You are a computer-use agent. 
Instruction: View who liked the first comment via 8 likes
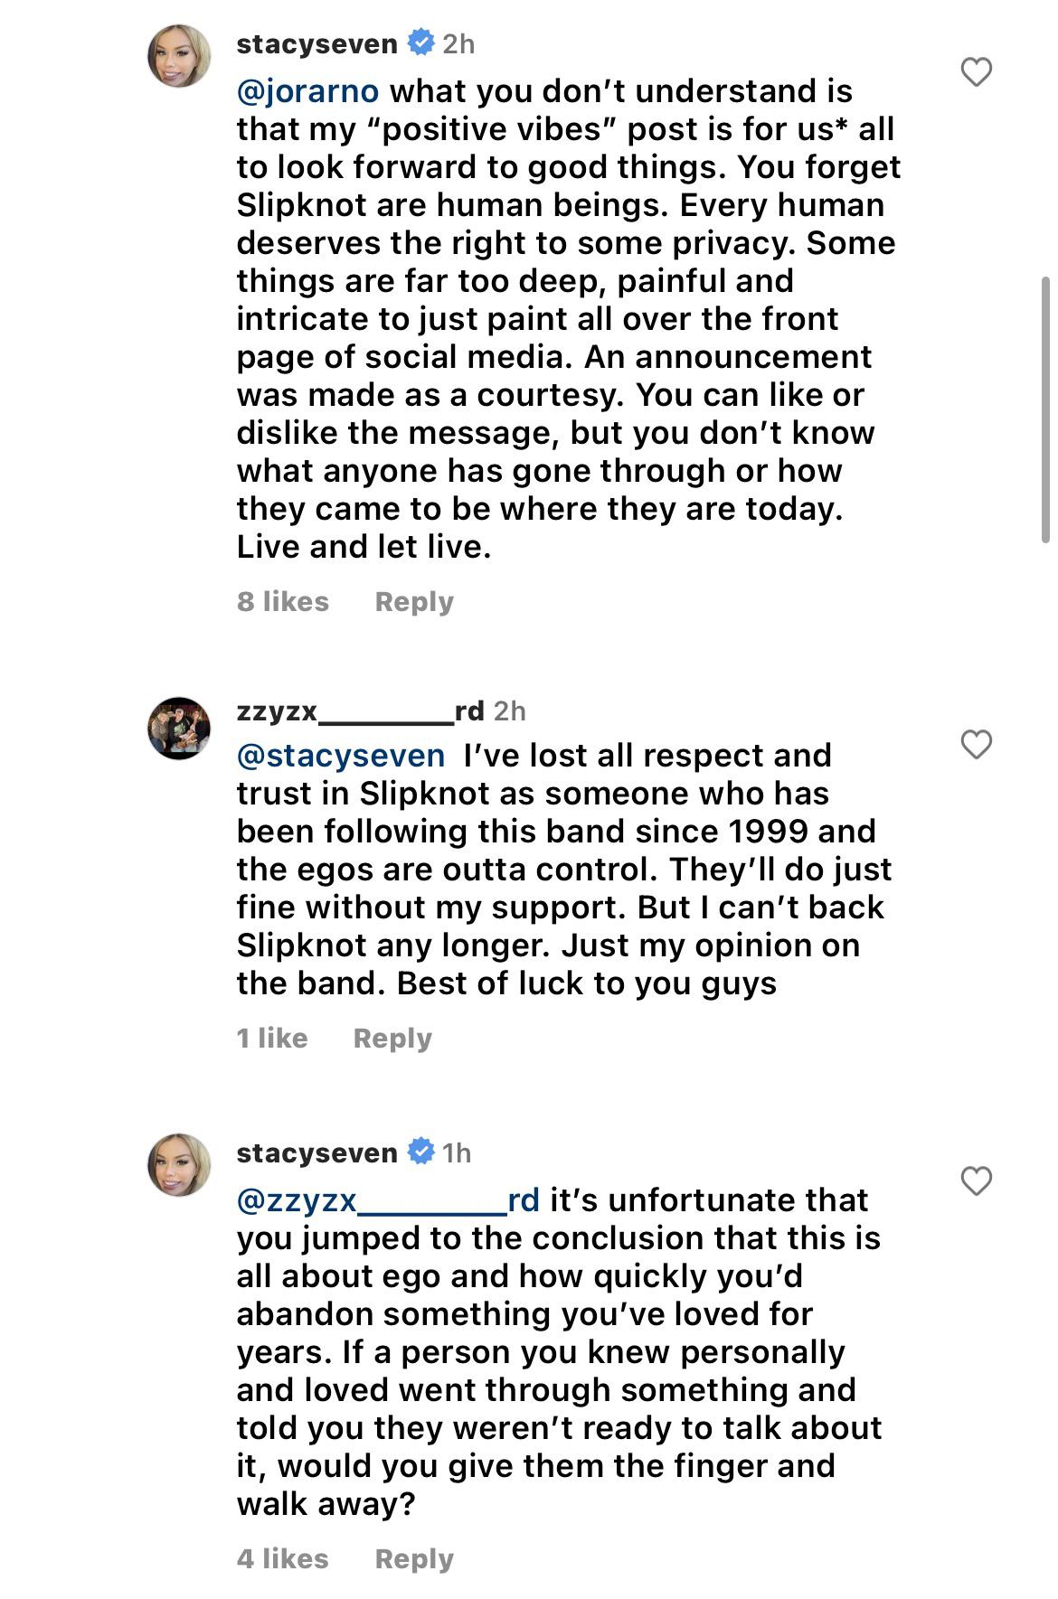point(281,601)
